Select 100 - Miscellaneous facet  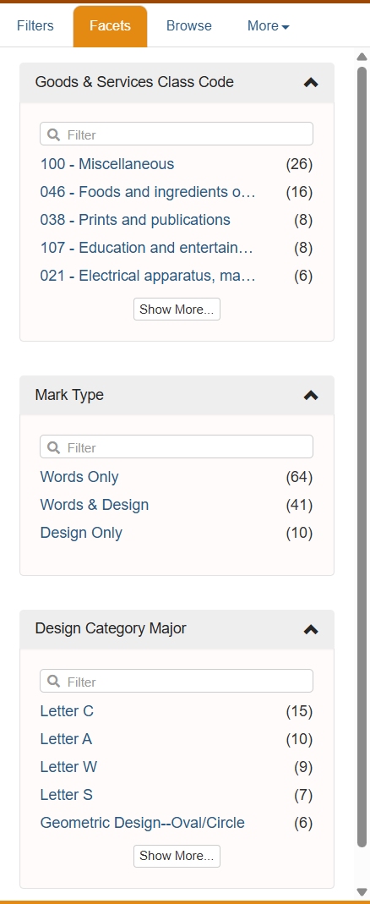tap(107, 164)
